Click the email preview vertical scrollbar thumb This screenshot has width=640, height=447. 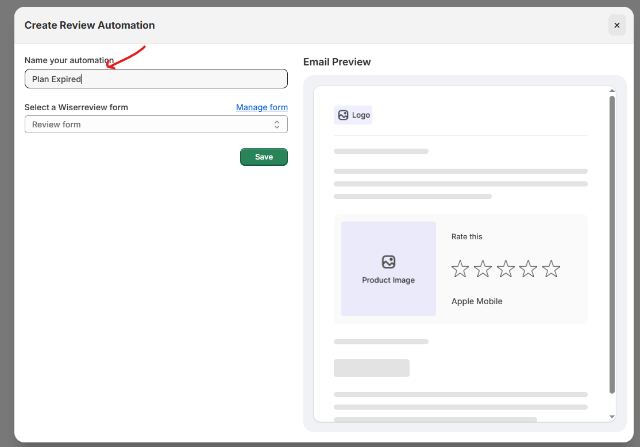pyautogui.click(x=612, y=244)
